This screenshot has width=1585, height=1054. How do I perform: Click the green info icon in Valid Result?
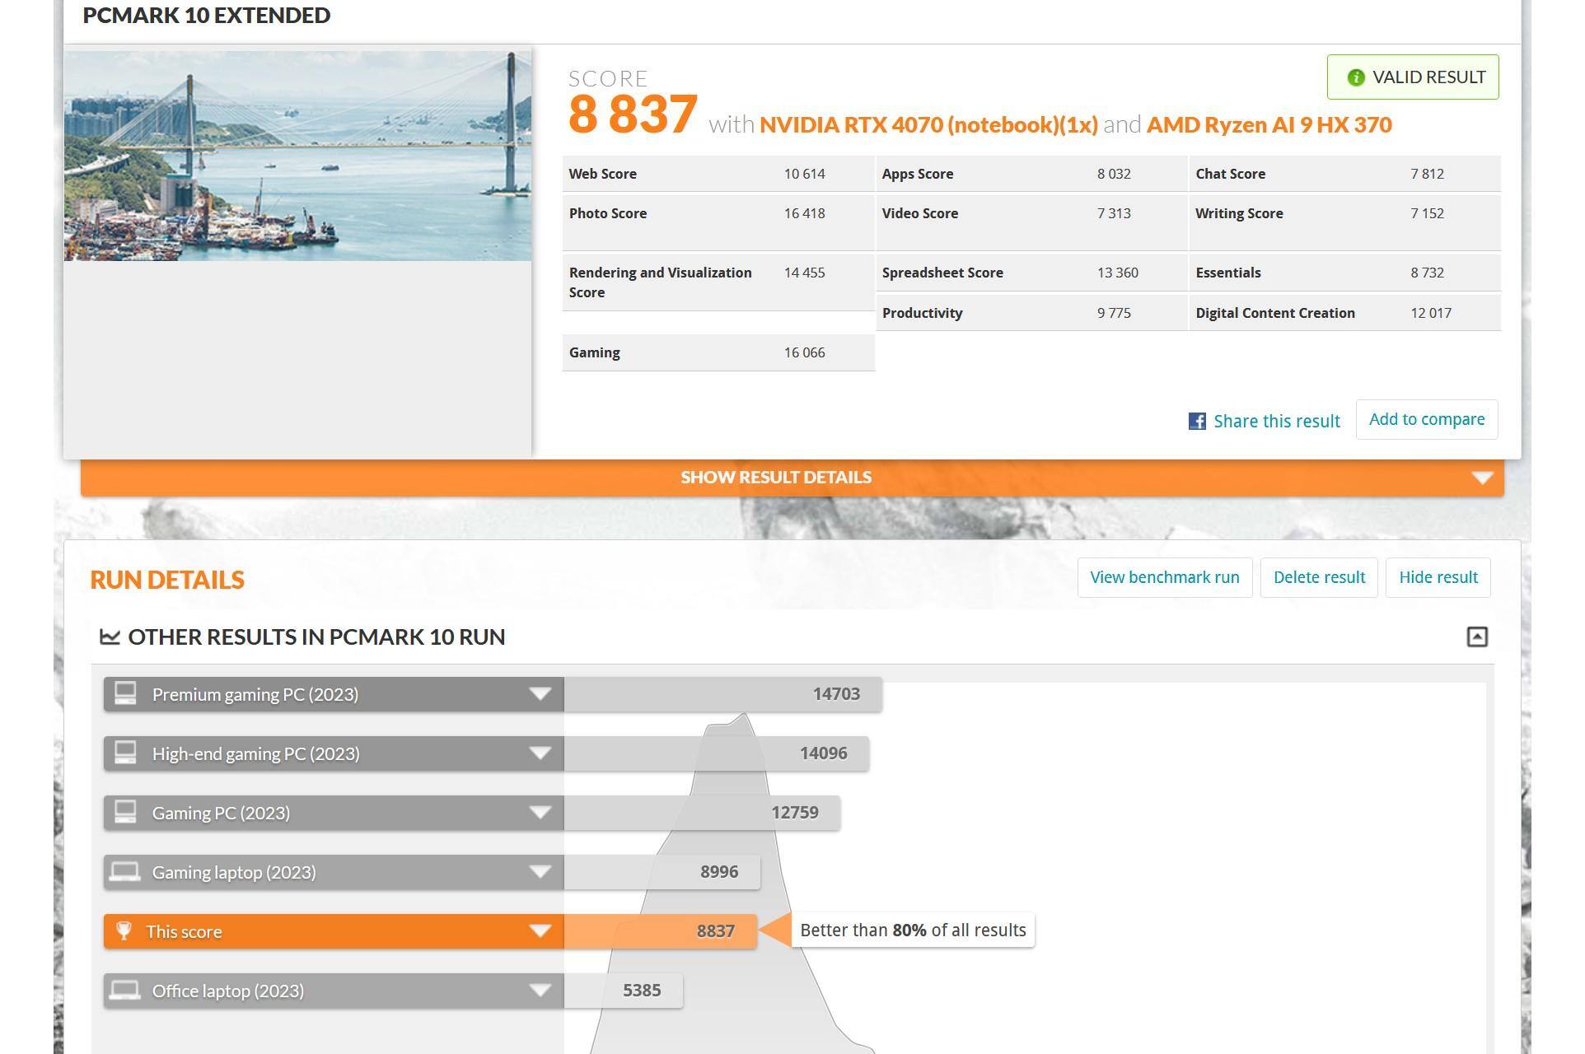click(1355, 77)
